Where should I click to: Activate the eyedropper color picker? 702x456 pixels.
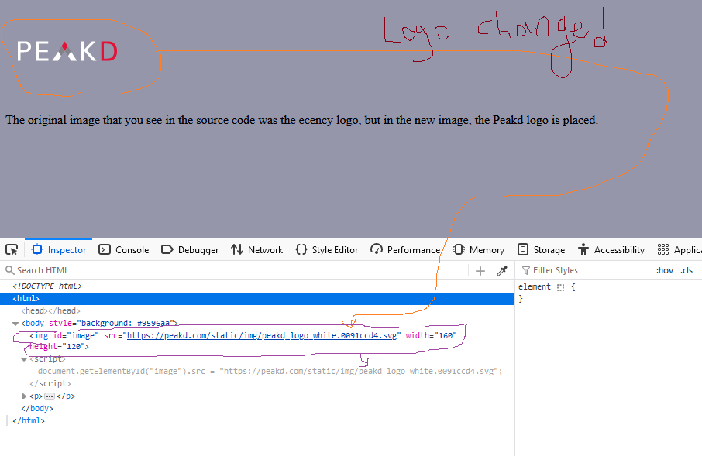point(502,271)
